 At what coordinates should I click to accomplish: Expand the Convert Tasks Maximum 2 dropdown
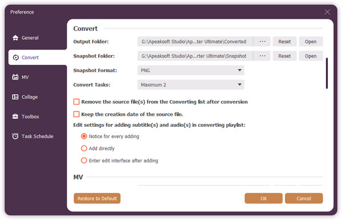[190, 85]
